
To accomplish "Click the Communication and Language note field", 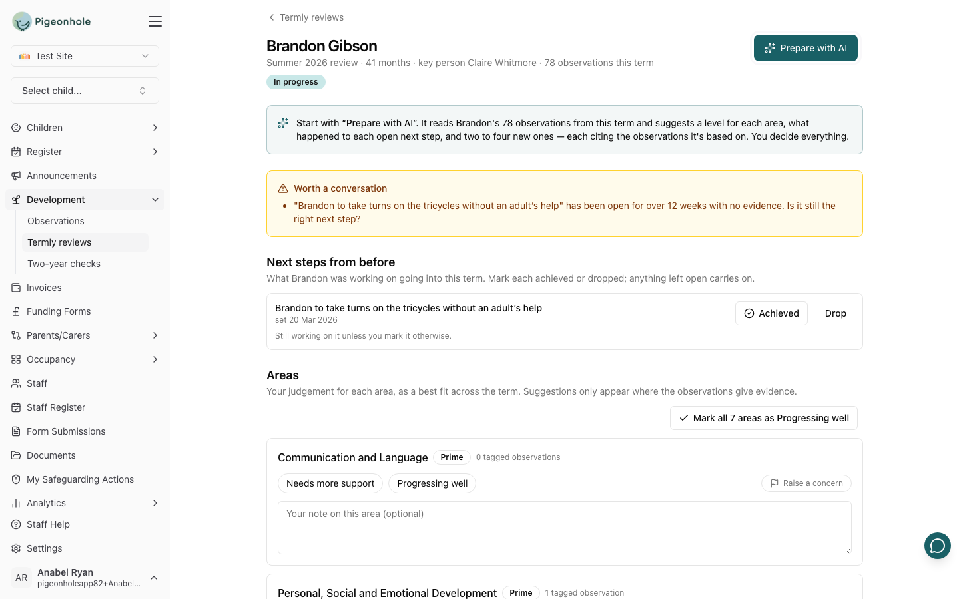I will [x=565, y=528].
